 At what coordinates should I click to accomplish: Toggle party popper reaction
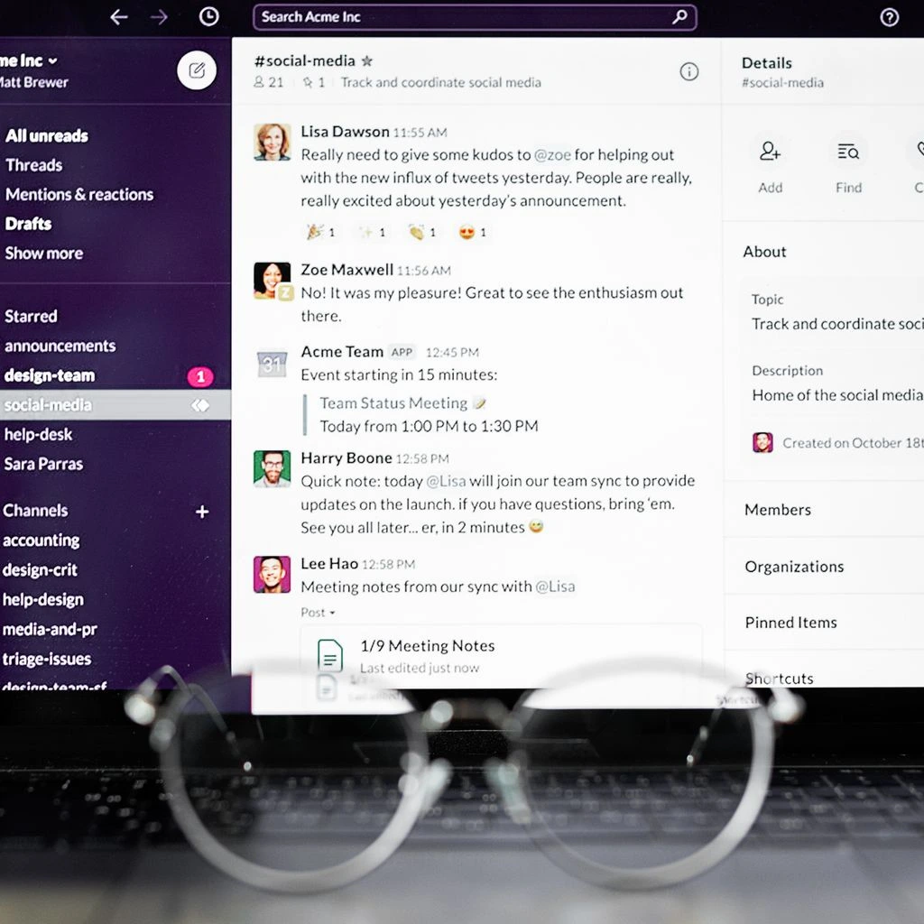point(320,232)
